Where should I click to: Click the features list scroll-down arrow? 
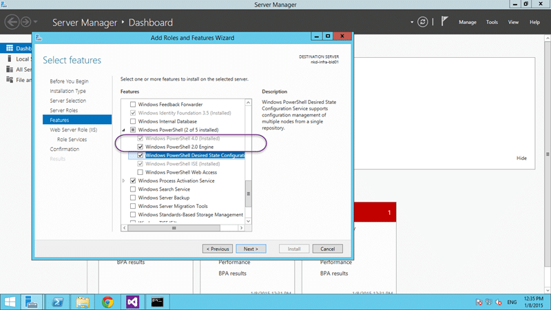click(249, 221)
